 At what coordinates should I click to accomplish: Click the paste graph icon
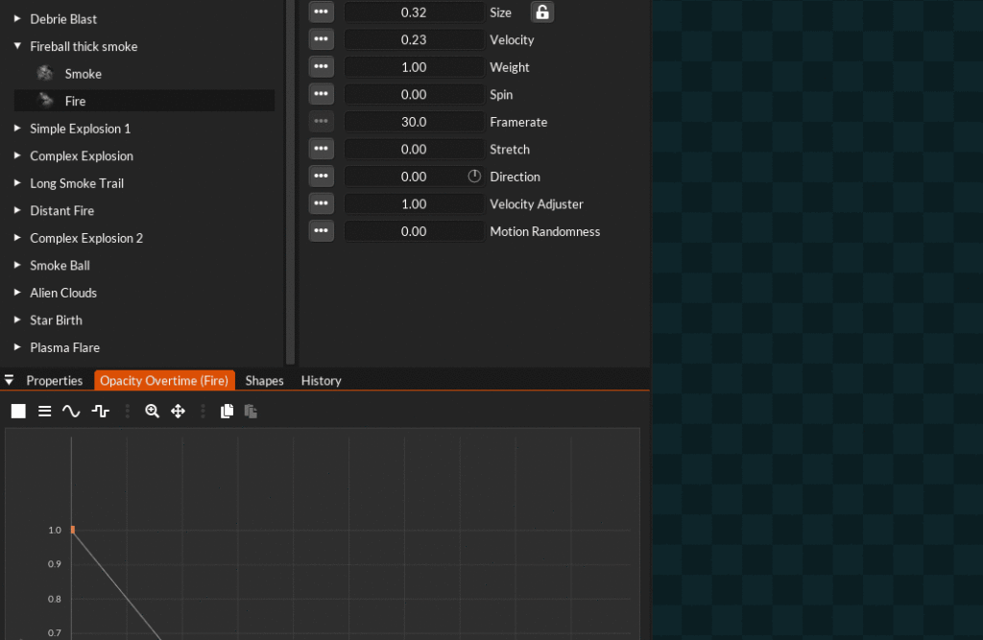(250, 411)
